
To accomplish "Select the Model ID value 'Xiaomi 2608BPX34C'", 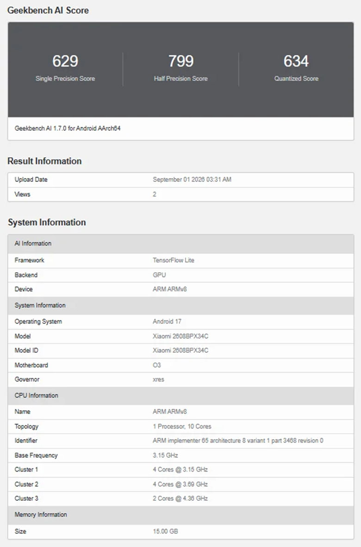I will (180, 350).
